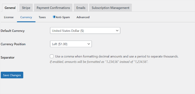The image size is (195, 94).
Task: Open the Stripe tab
Action: (x=26, y=8)
